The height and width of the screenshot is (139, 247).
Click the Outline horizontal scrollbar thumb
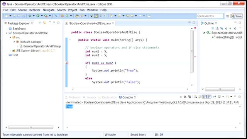click(220, 89)
